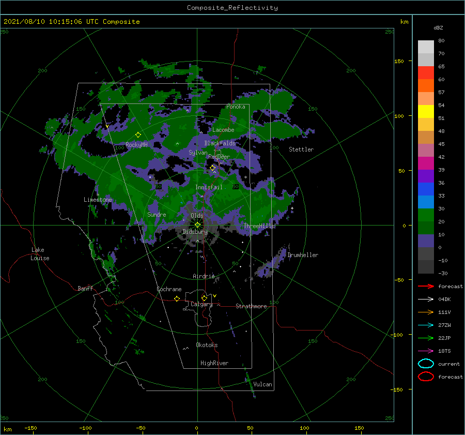Viewport: 465px width, 435px height.
Task: Pick the yellow 51-54 dBZ swatch
Action: coord(426,112)
